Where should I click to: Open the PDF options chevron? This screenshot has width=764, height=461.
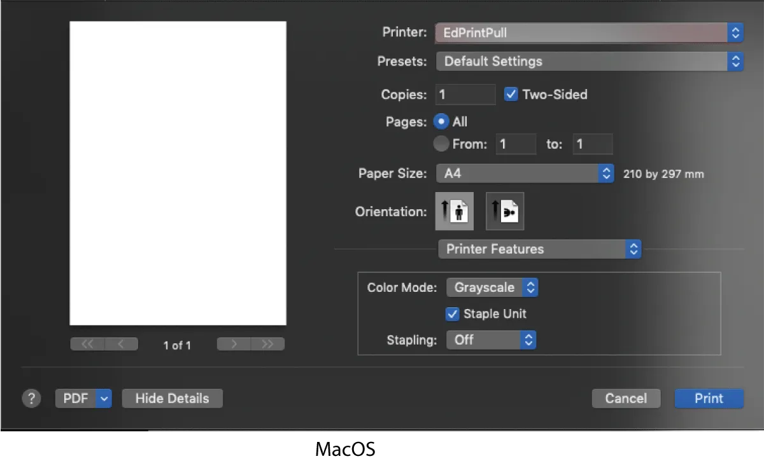click(x=103, y=398)
